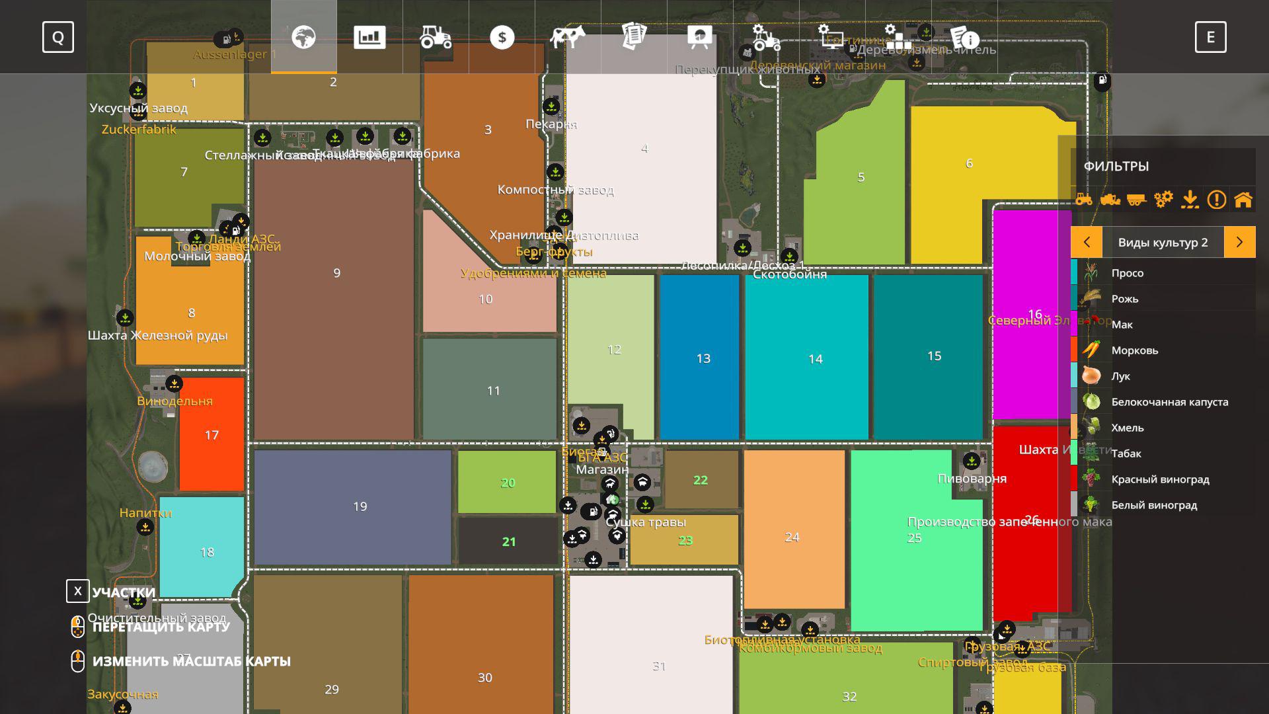Open the contracts papers tab
1269x714 pixels.
click(634, 37)
